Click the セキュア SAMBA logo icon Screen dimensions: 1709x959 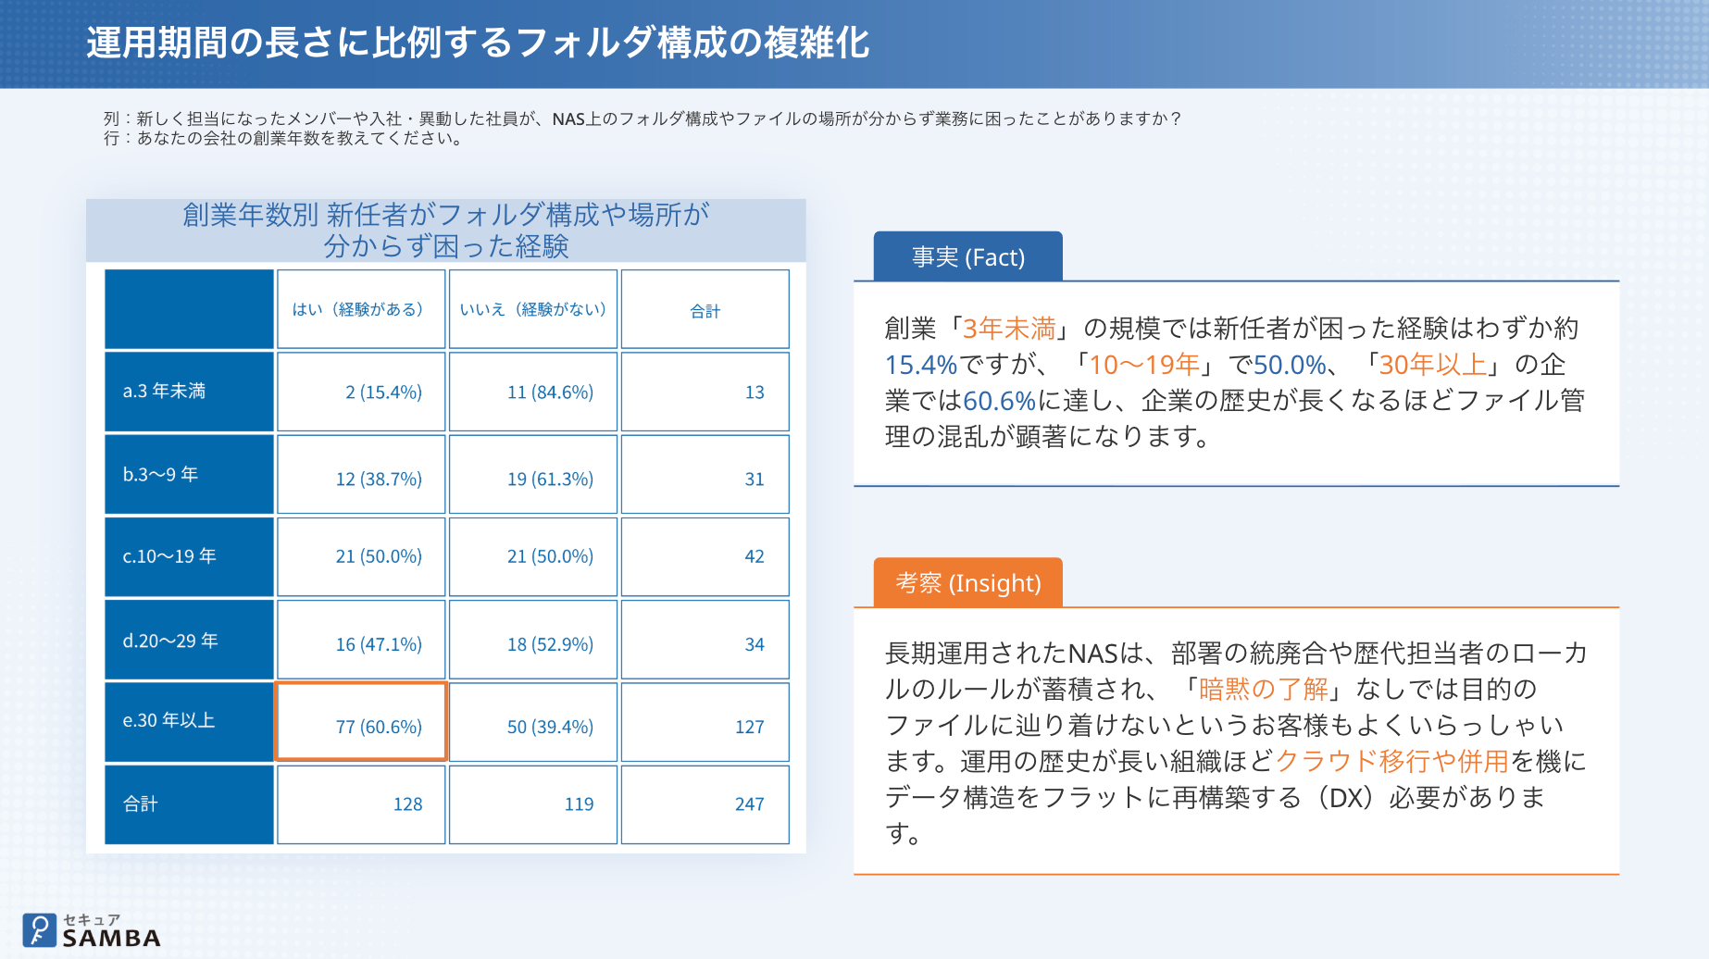[40, 930]
